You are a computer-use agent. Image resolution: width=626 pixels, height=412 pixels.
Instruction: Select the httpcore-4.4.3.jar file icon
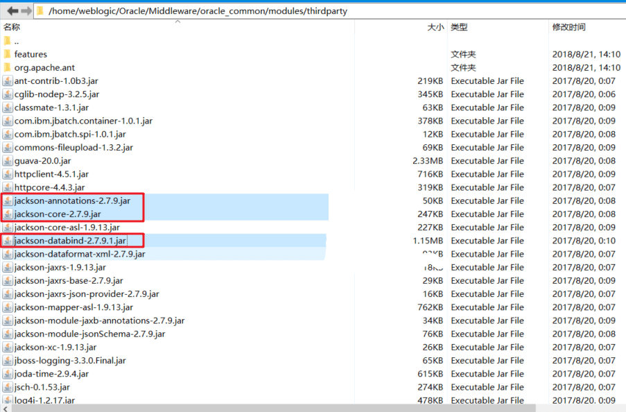[7, 187]
